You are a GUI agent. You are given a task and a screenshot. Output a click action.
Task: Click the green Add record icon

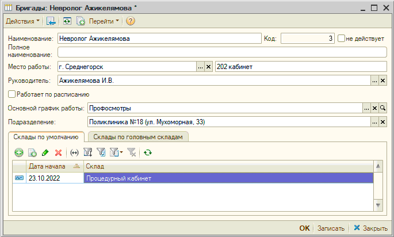click(x=18, y=152)
